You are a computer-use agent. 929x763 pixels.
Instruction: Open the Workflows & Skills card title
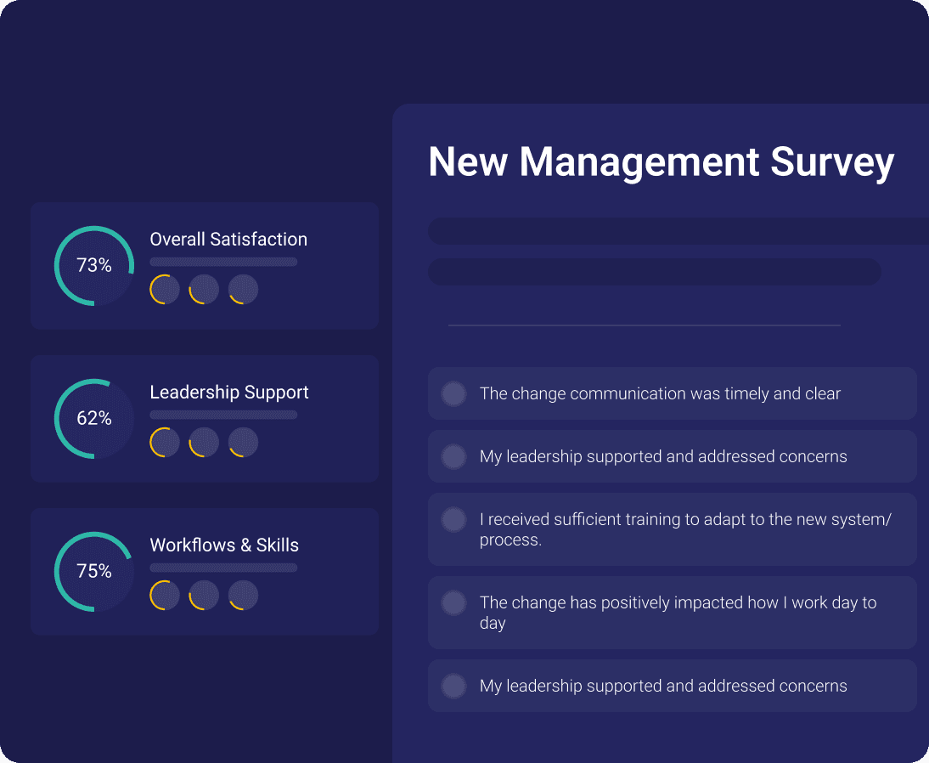coord(224,545)
